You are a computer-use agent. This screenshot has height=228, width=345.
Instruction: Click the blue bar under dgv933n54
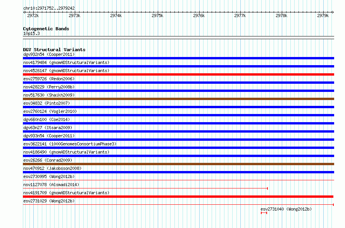pos(178,140)
